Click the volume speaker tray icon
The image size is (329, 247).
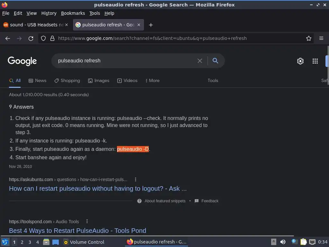pos(283,242)
